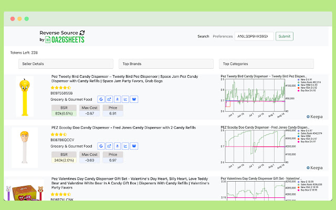Click Price value 6.91

[113, 113]
